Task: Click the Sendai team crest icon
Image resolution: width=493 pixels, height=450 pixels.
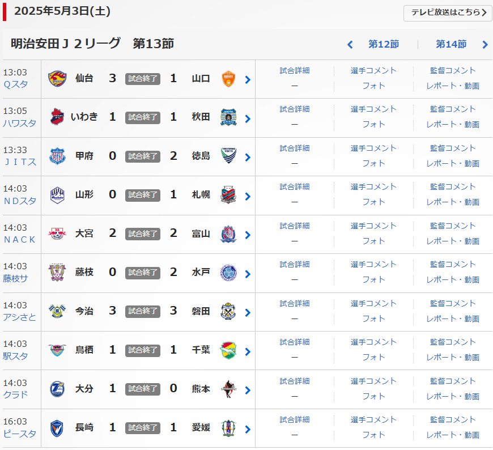Action: click(57, 78)
